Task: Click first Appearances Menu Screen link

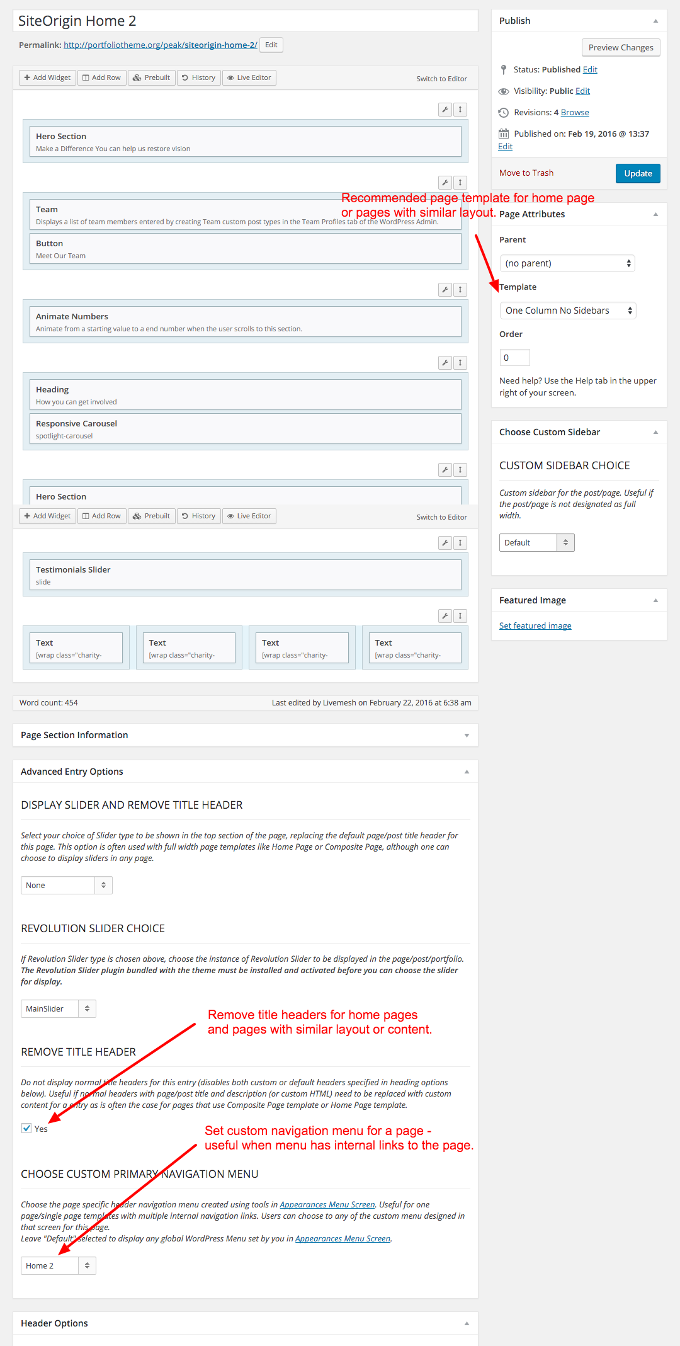Action: click(x=327, y=1204)
